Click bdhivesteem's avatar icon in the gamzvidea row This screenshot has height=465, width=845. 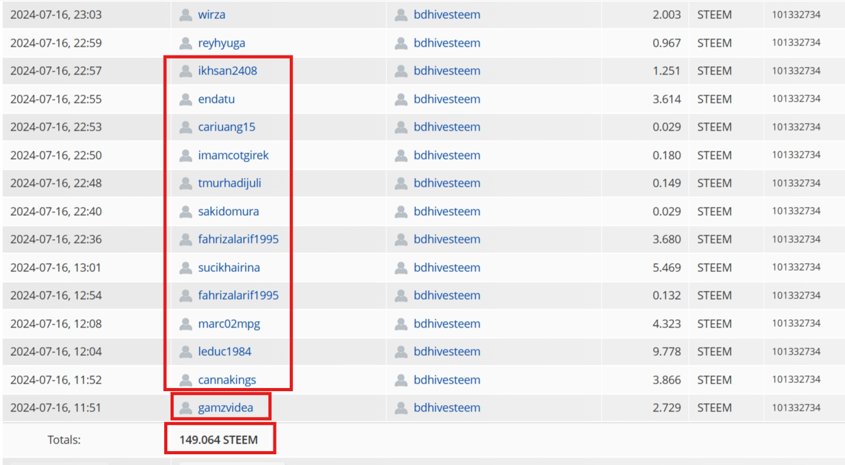click(401, 408)
